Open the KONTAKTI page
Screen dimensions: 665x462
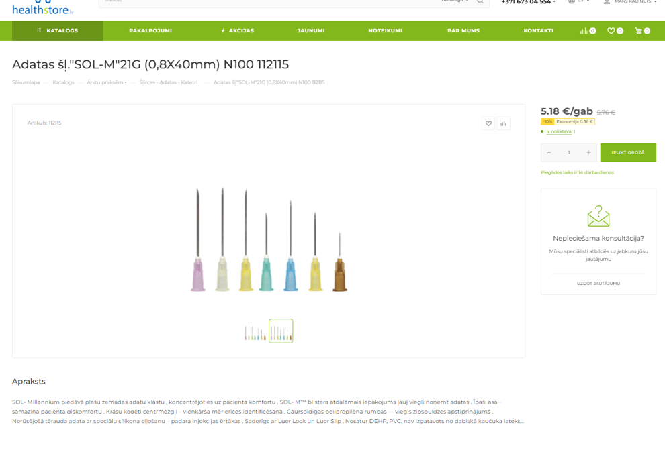pos(538,31)
